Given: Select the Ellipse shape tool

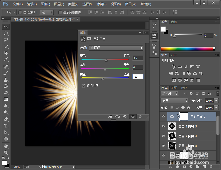Looking at the screenshot, I should tap(6, 139).
